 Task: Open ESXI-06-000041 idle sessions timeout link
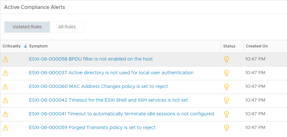click(x=121, y=114)
